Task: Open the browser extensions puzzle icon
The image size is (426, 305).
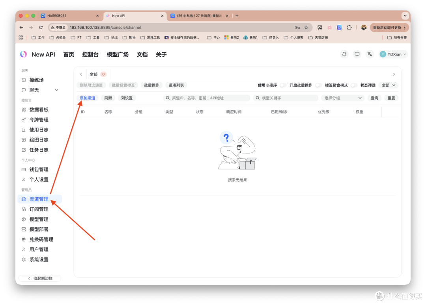Action: click(349, 28)
